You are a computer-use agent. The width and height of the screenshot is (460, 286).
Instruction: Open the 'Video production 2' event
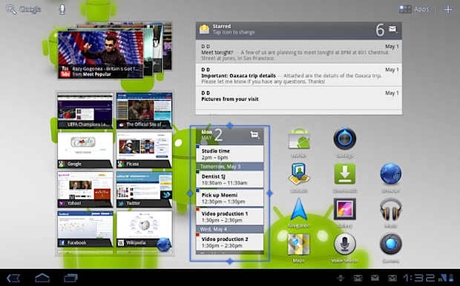230,242
